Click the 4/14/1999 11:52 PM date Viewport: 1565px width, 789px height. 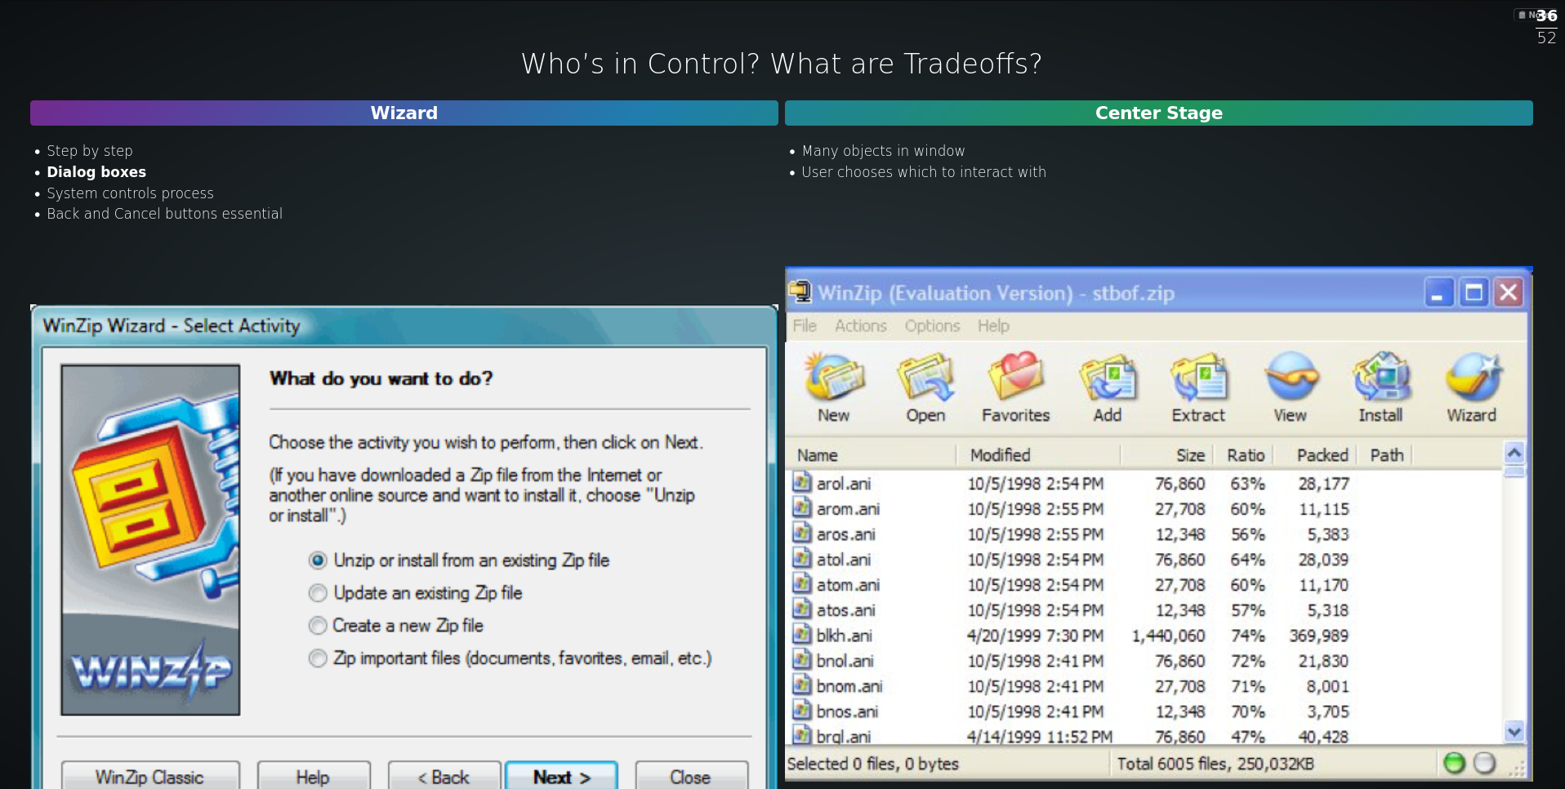pos(1039,737)
